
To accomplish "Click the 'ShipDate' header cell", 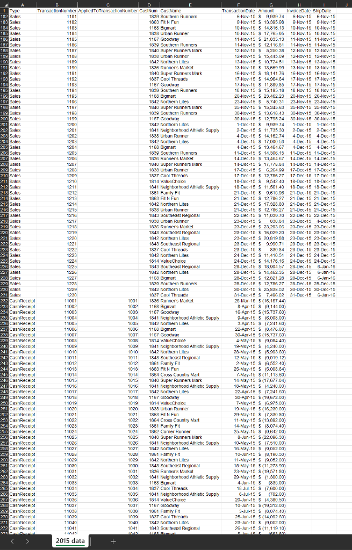I will [324, 11].
